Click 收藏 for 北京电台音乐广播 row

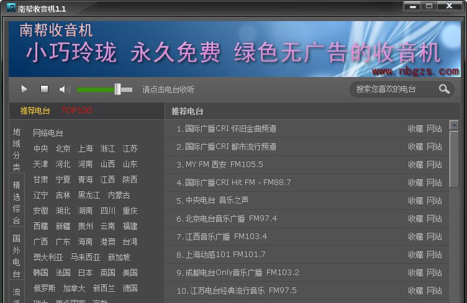tap(415, 219)
